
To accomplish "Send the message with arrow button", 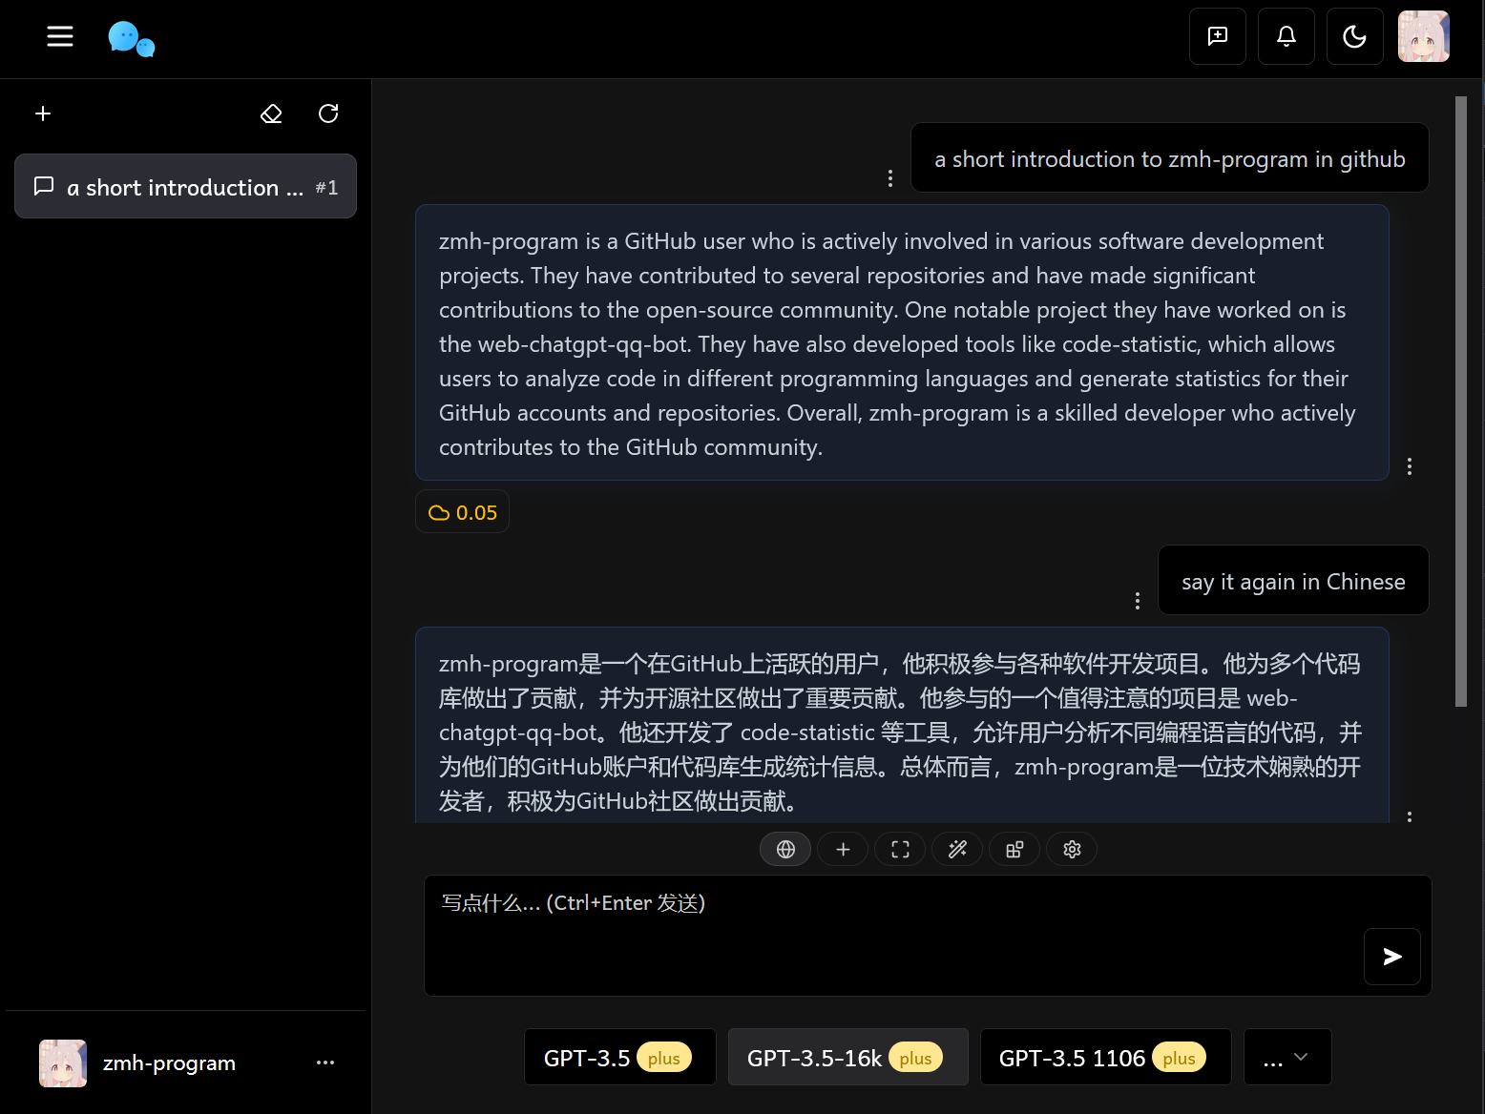I will click(x=1392, y=956).
